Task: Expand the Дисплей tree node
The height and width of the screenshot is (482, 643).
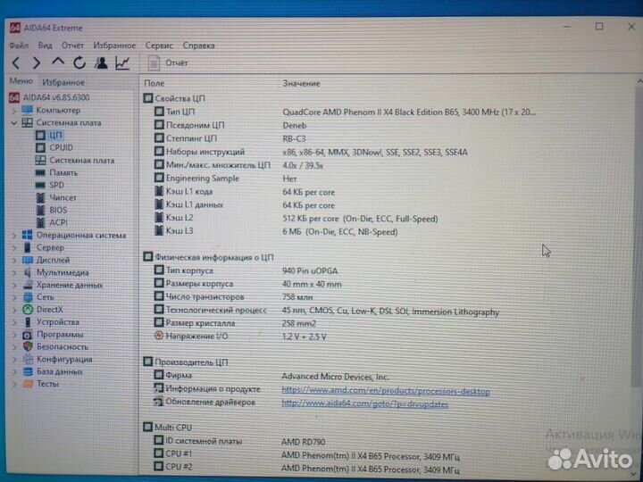Action: [14, 261]
